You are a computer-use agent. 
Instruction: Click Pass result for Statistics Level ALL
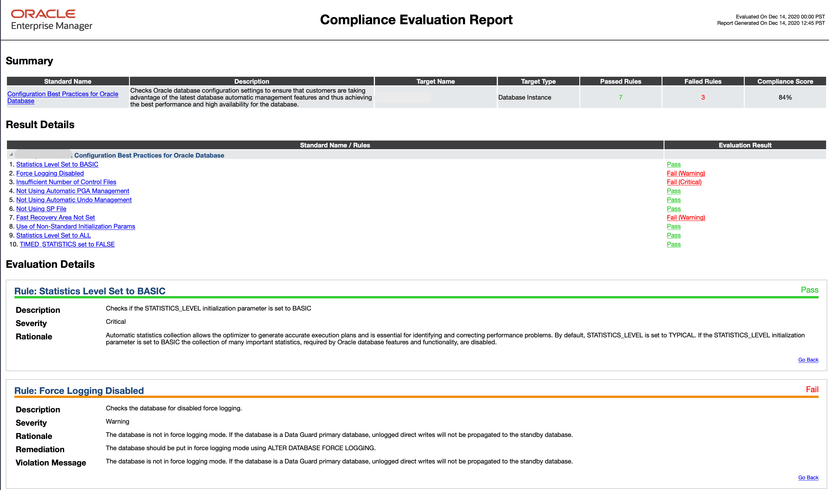click(673, 235)
